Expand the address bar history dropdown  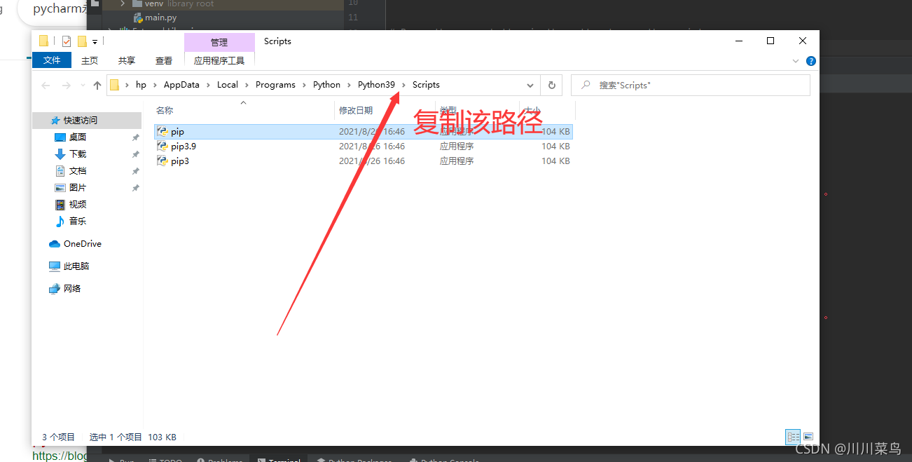(530, 85)
